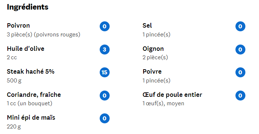Open the Sel ingredient name
This screenshot has width=259, height=134.
tap(147, 26)
